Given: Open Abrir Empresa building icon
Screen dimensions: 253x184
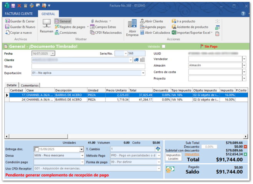Looking at the screenshot, I should pos(132,25).
